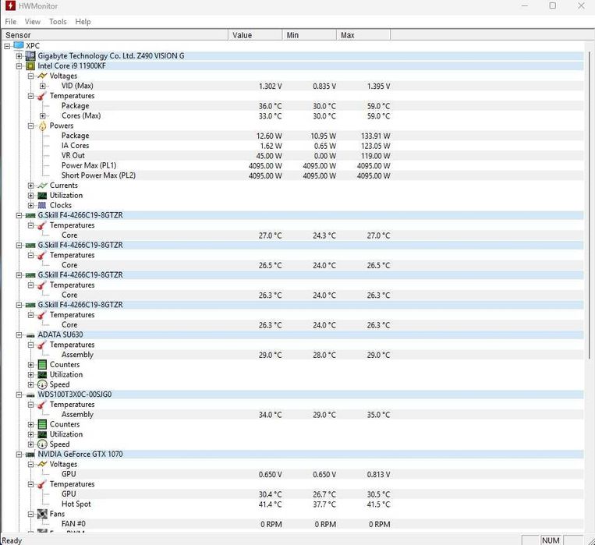Viewport: 595px width, 545px height.
Task: Click the GPU Voltages lightning icon
Action: point(42,464)
